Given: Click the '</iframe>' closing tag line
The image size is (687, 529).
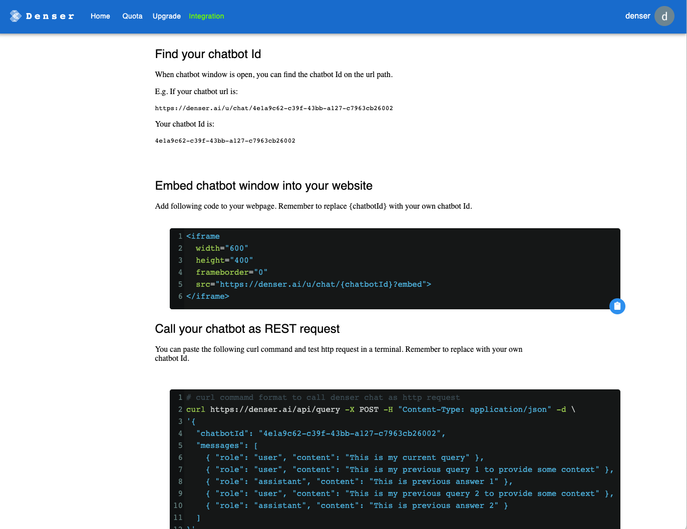Looking at the screenshot, I should pos(208,296).
